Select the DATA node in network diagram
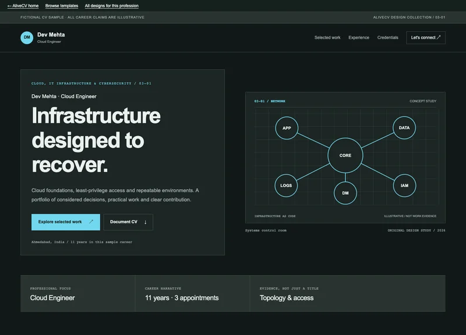 (x=404, y=127)
